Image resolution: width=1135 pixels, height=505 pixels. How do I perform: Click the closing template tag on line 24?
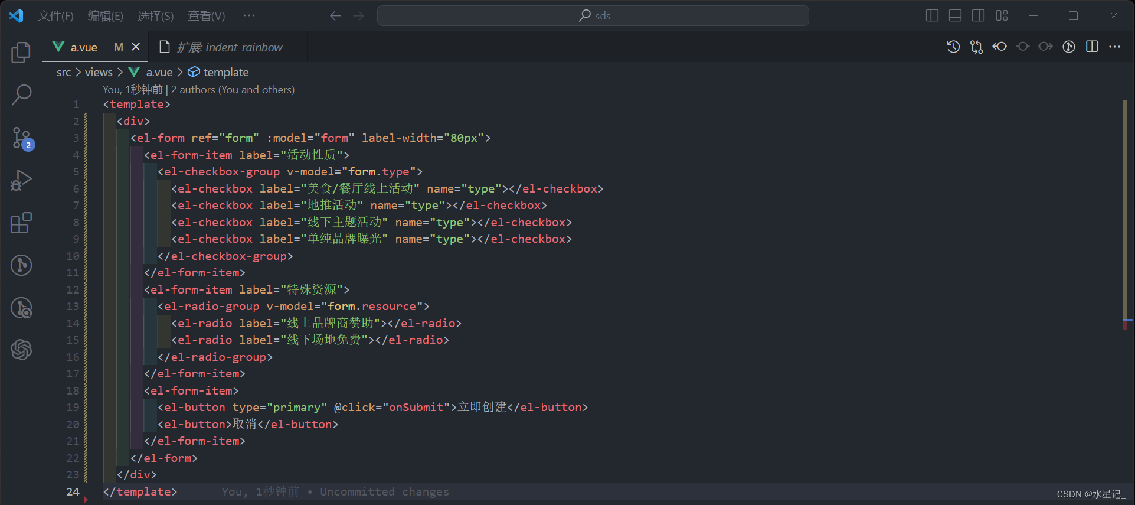[x=140, y=491]
